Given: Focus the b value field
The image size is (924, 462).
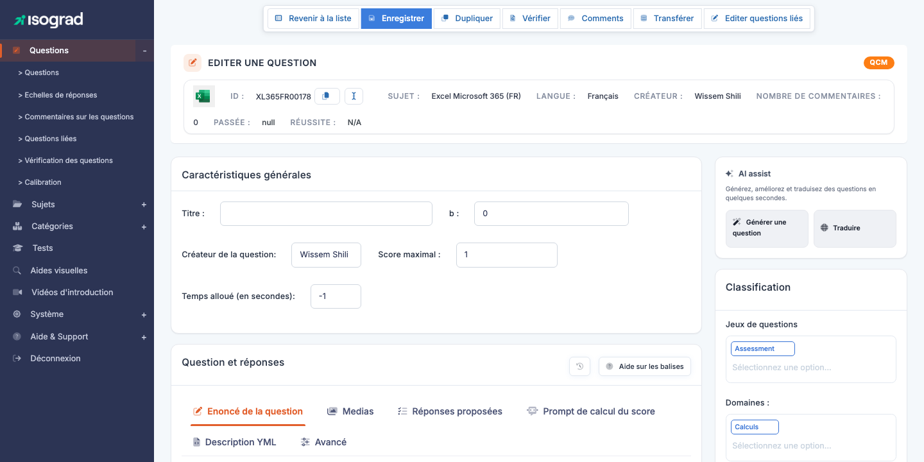Looking at the screenshot, I should tap(551, 214).
